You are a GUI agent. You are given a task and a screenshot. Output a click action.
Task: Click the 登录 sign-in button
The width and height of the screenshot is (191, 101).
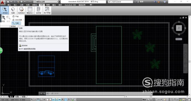point(140,2)
